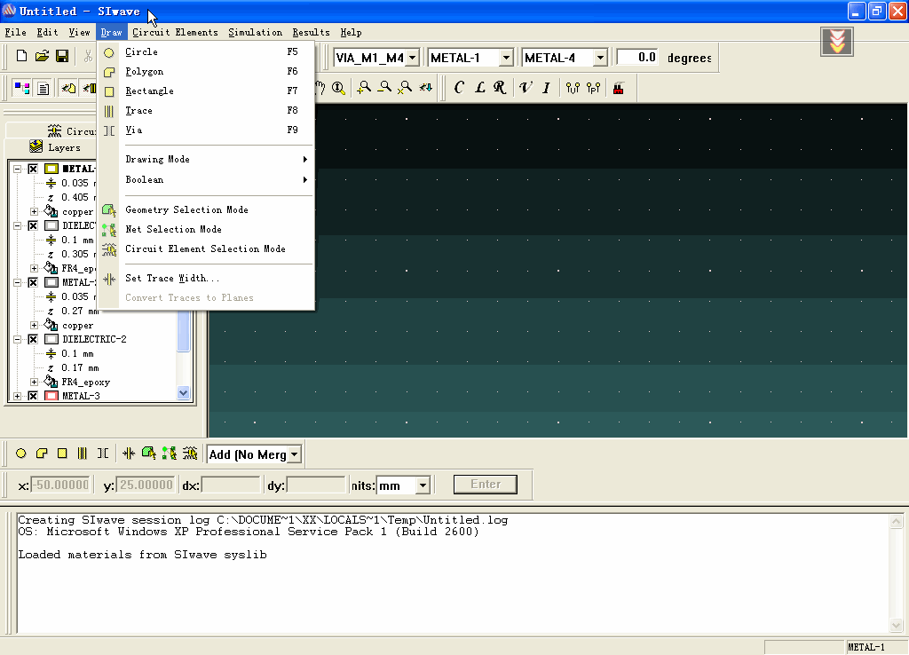Choose Set Trace Width from the Draw menu
Image resolution: width=909 pixels, height=655 pixels.
[206, 278]
